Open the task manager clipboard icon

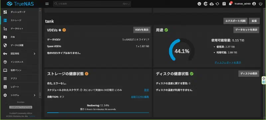click(x=224, y=4)
